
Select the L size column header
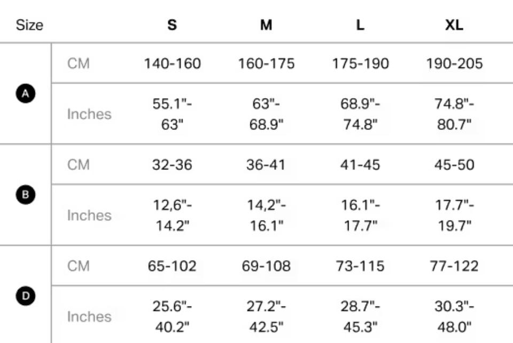[x=360, y=25]
